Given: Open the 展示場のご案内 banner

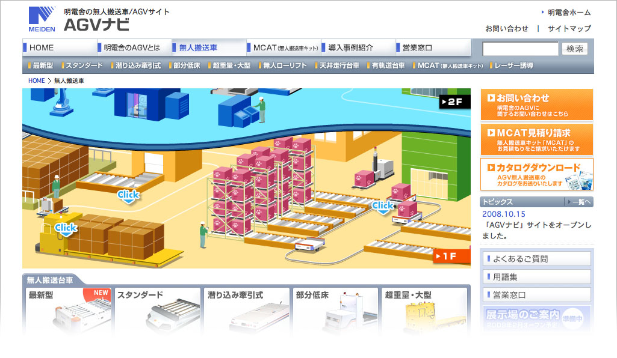Looking at the screenshot, I should [537, 318].
